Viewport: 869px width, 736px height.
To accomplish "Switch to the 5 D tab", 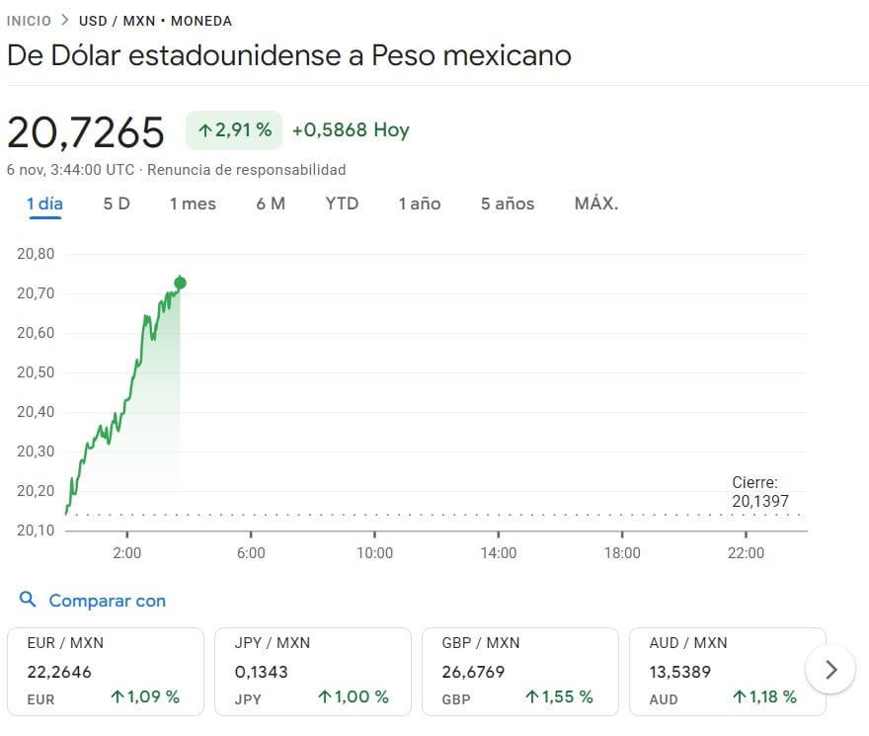I will 117,204.
